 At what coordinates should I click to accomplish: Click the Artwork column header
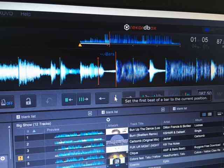point(113,125)
